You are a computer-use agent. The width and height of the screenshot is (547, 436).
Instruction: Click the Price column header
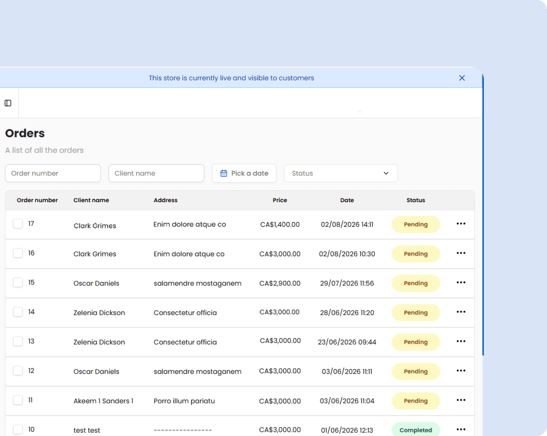pos(280,200)
